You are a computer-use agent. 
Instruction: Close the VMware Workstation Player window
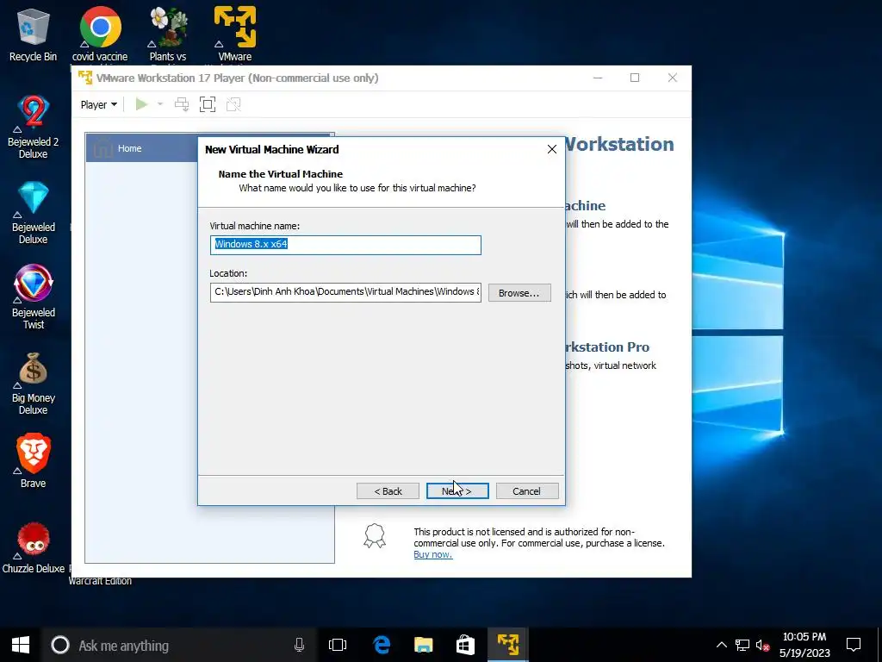pyautogui.click(x=672, y=78)
